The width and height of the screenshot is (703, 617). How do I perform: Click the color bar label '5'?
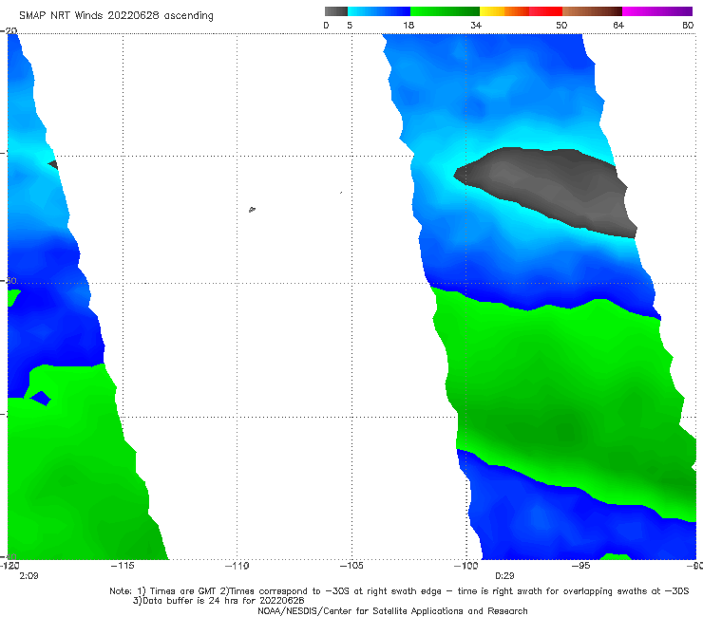(350, 25)
